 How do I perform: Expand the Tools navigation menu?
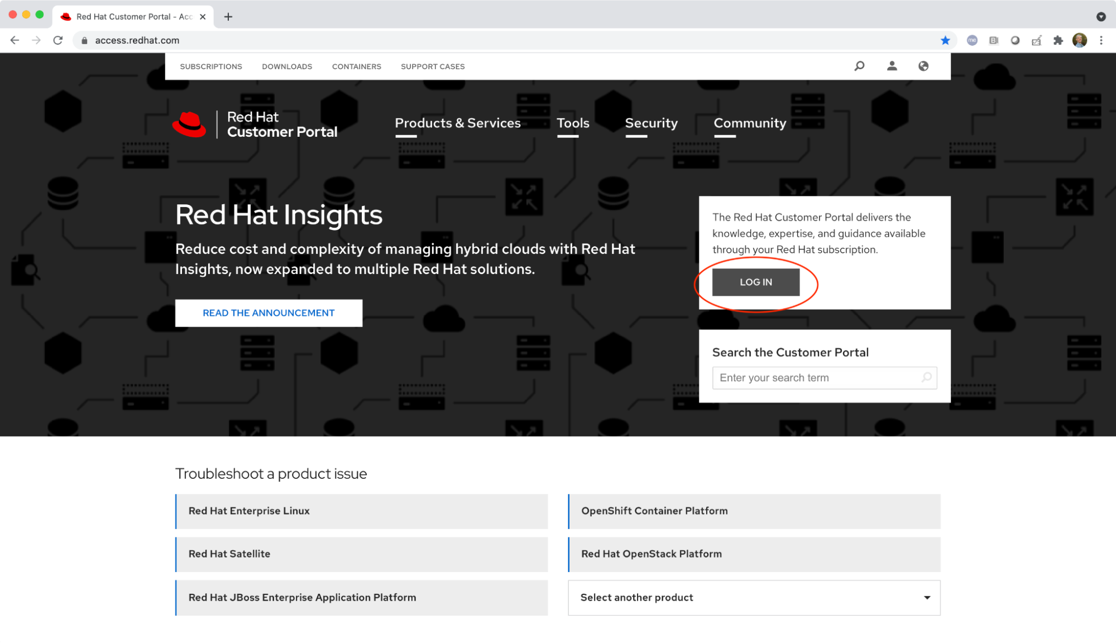click(x=573, y=123)
